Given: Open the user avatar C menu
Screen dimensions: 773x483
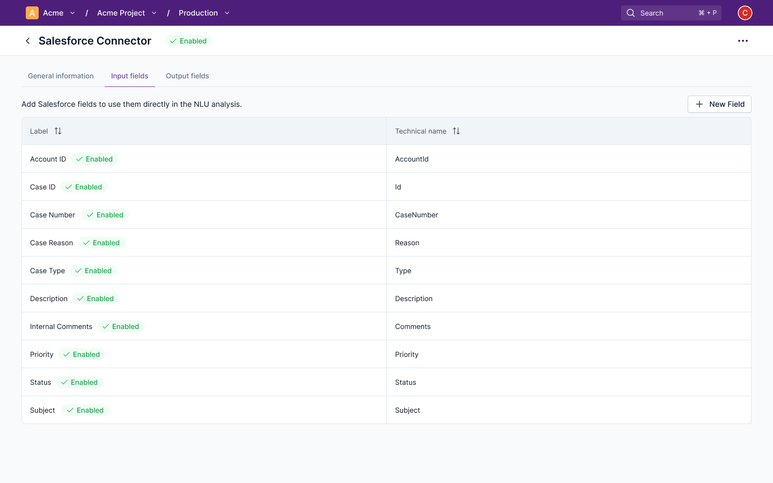Looking at the screenshot, I should [x=745, y=13].
